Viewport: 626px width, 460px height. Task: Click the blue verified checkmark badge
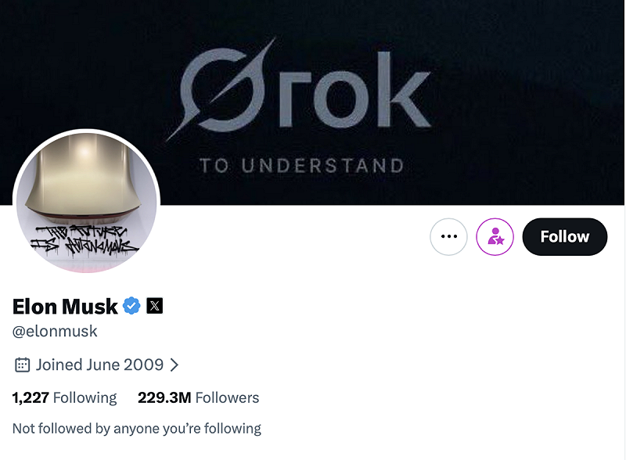coord(131,306)
